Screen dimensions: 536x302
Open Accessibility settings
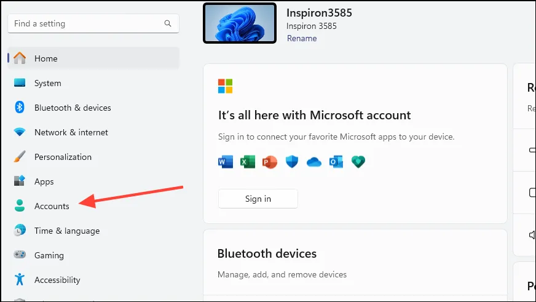(x=57, y=280)
